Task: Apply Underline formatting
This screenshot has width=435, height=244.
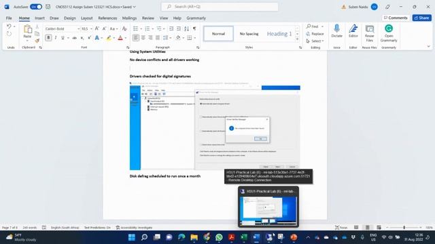Action: 63,38
